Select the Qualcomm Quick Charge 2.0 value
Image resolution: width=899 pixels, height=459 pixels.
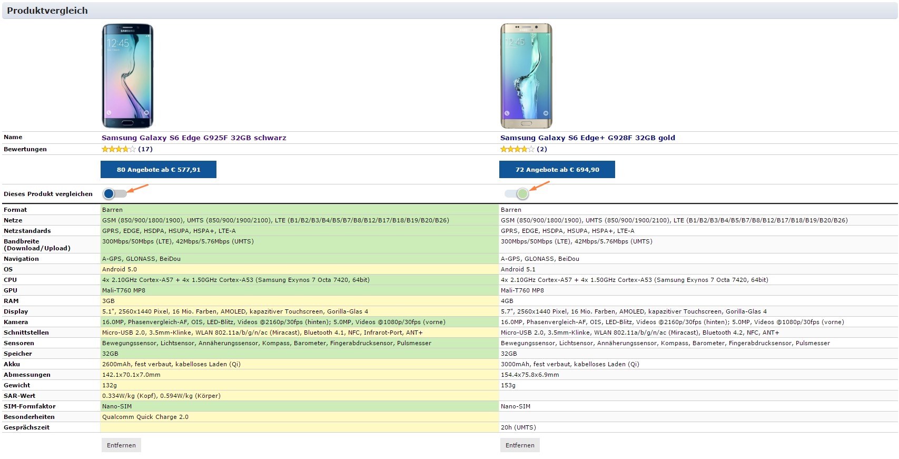tap(145, 417)
